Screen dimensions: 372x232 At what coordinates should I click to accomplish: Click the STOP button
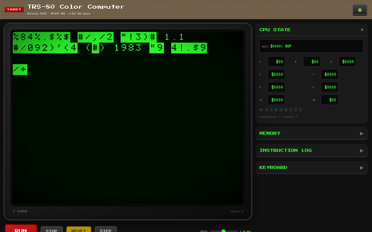point(51,229)
